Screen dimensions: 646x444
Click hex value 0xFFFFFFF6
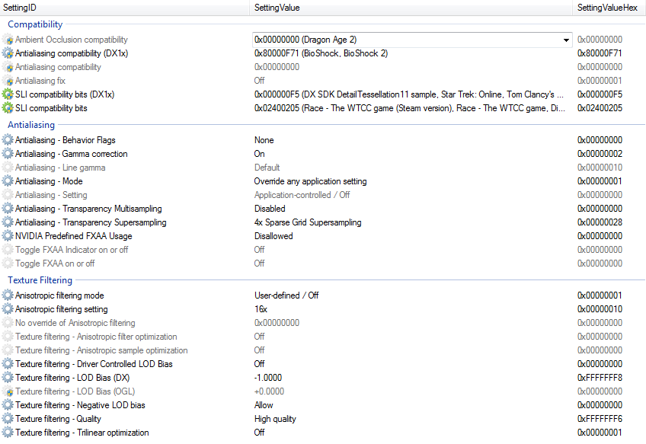click(x=600, y=419)
